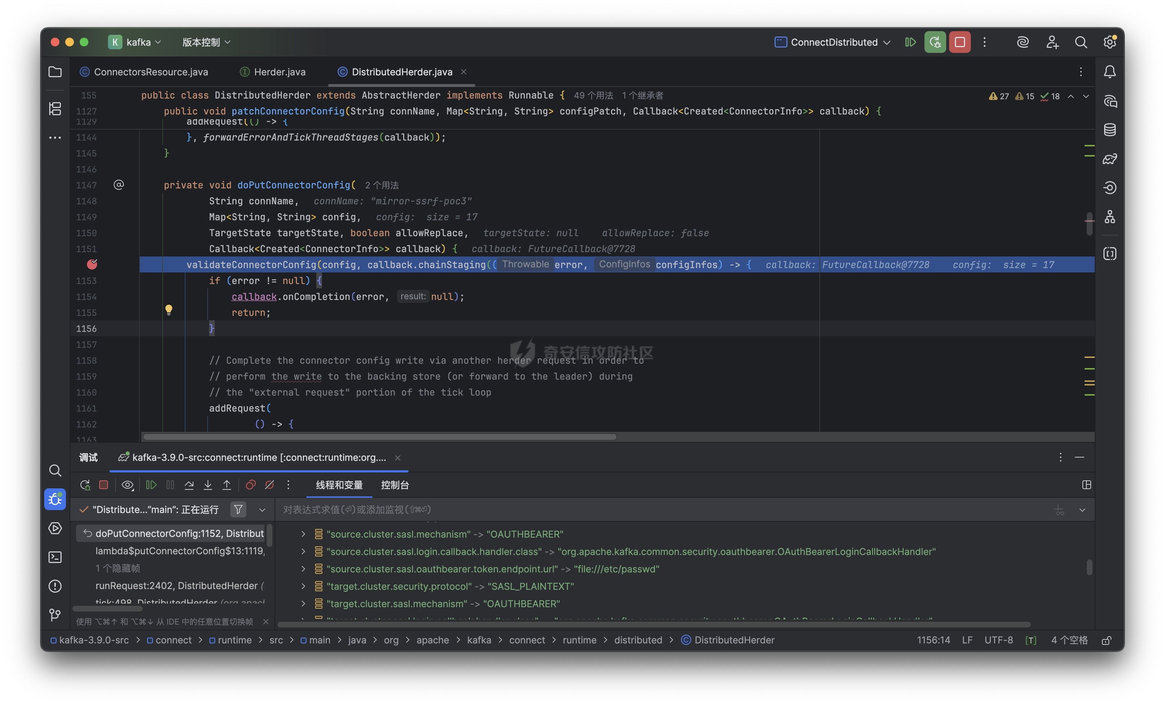Open thread selector dropdown chevron
The width and height of the screenshot is (1165, 705).
click(262, 510)
